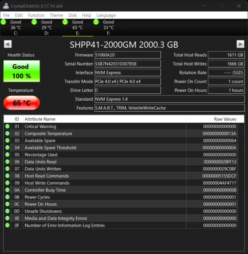Open the Theme menu

[x=56, y=15]
